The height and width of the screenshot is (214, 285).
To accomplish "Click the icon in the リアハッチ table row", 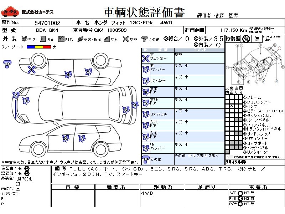I will click(146, 114).
